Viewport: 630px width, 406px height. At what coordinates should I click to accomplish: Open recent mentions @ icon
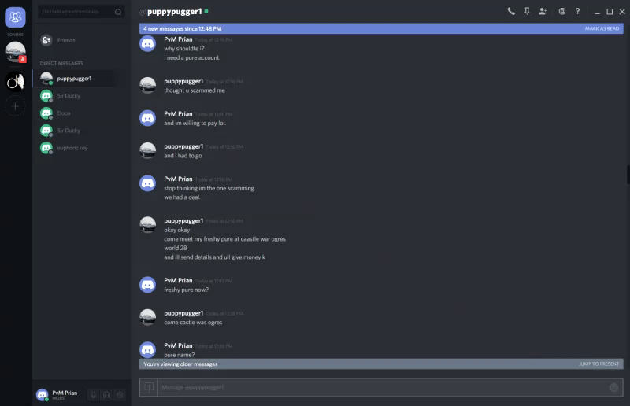pos(561,11)
